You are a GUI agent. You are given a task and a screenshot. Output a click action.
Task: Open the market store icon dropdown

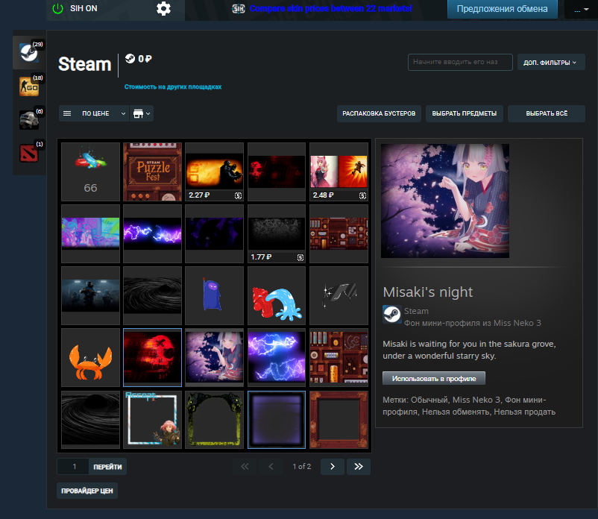(x=142, y=113)
